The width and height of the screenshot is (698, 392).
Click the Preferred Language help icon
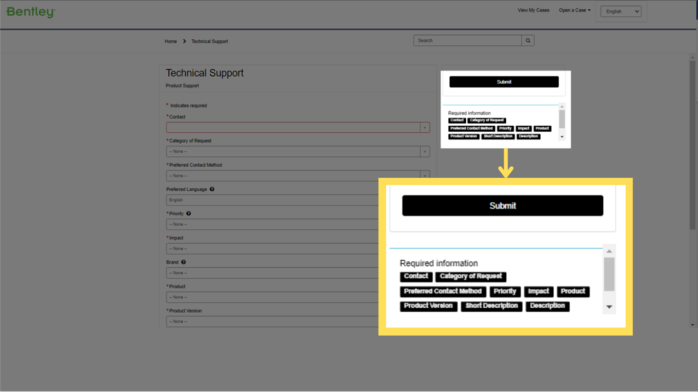click(x=212, y=189)
